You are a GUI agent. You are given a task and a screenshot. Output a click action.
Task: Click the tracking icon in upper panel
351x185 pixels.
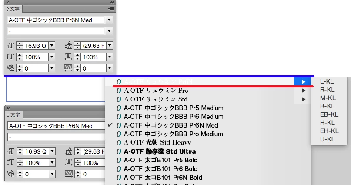(68, 68)
